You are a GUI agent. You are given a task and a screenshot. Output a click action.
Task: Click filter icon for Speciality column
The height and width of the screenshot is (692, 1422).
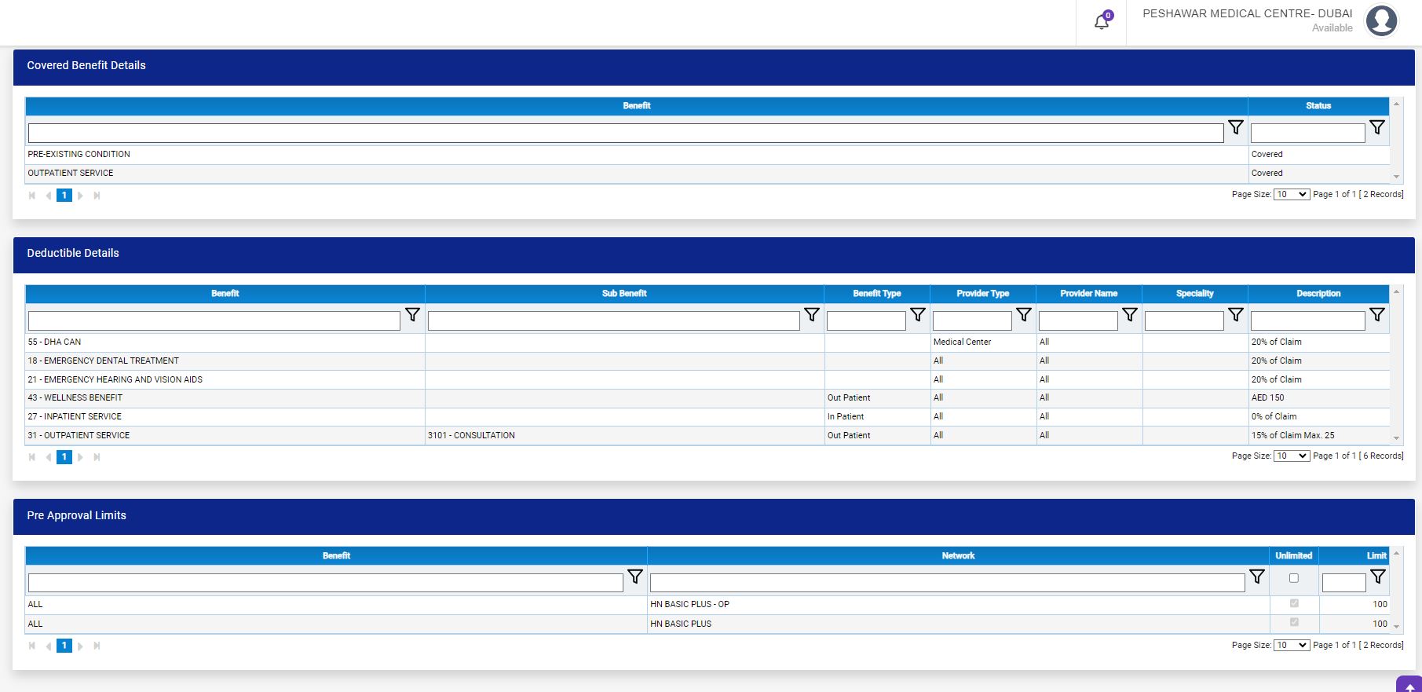click(x=1235, y=315)
